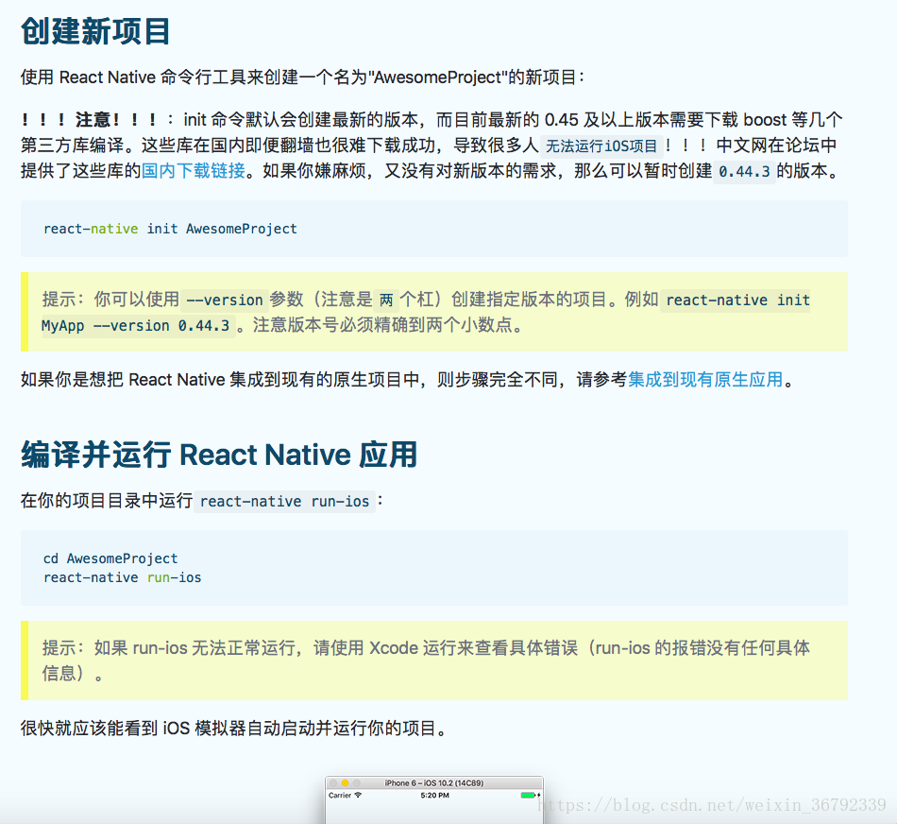Image resolution: width=897 pixels, height=824 pixels.
Task: Click the MyApp --version 0.44.3 code text
Action: point(136,326)
